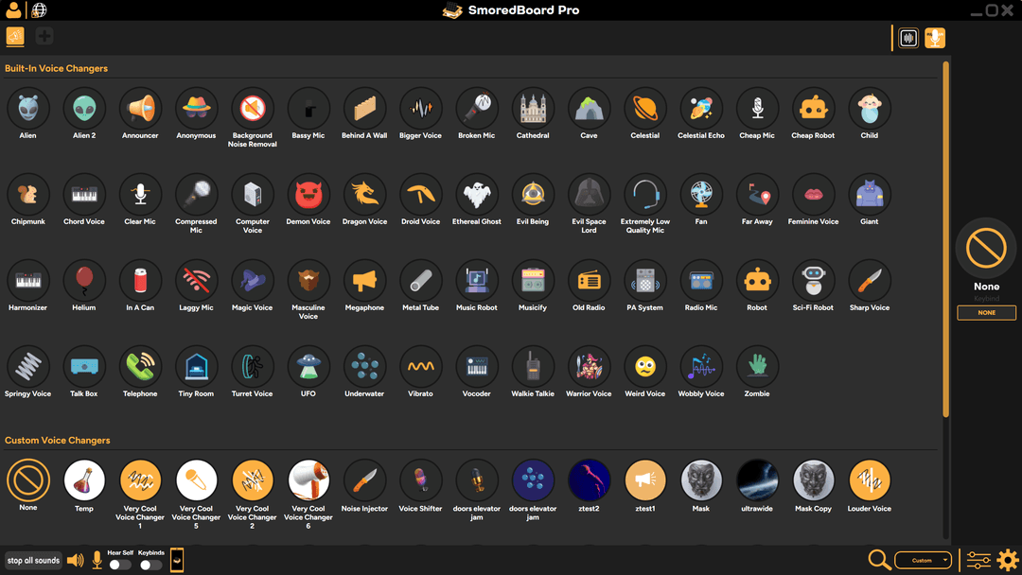Viewport: 1022px width, 575px height.
Task: Select the Alien voice changer
Action: click(28, 109)
